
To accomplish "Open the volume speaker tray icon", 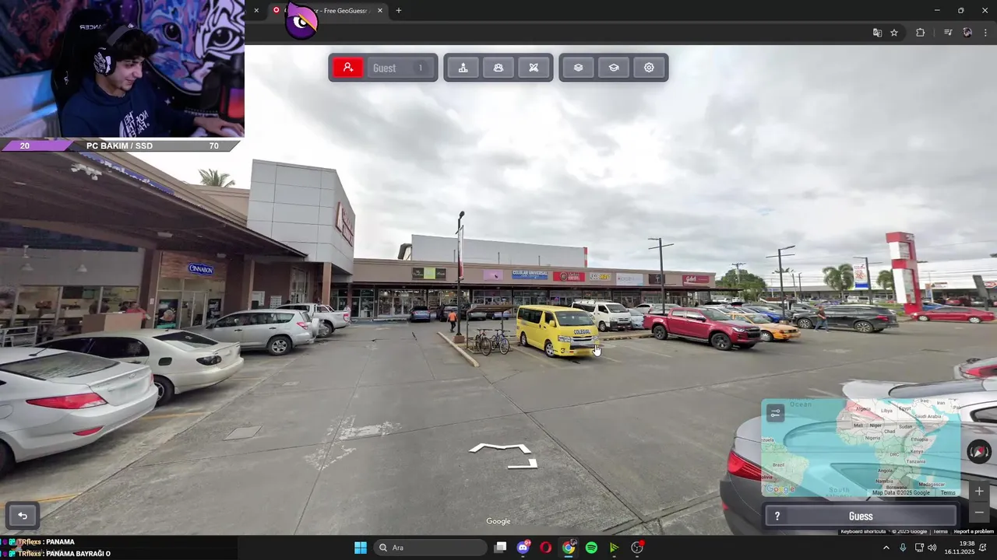I will click(x=932, y=548).
